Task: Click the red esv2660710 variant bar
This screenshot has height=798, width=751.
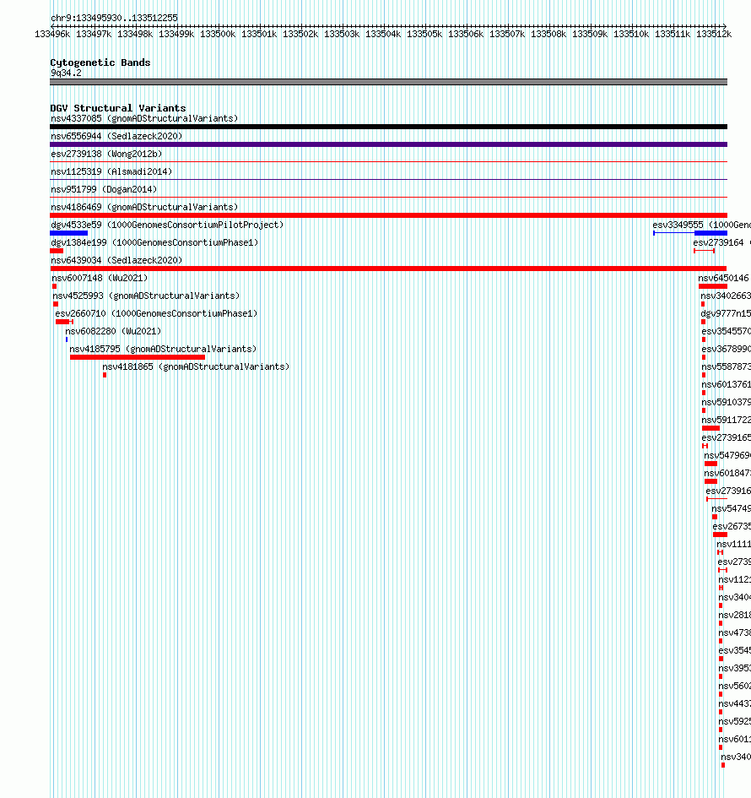Action: click(x=64, y=322)
